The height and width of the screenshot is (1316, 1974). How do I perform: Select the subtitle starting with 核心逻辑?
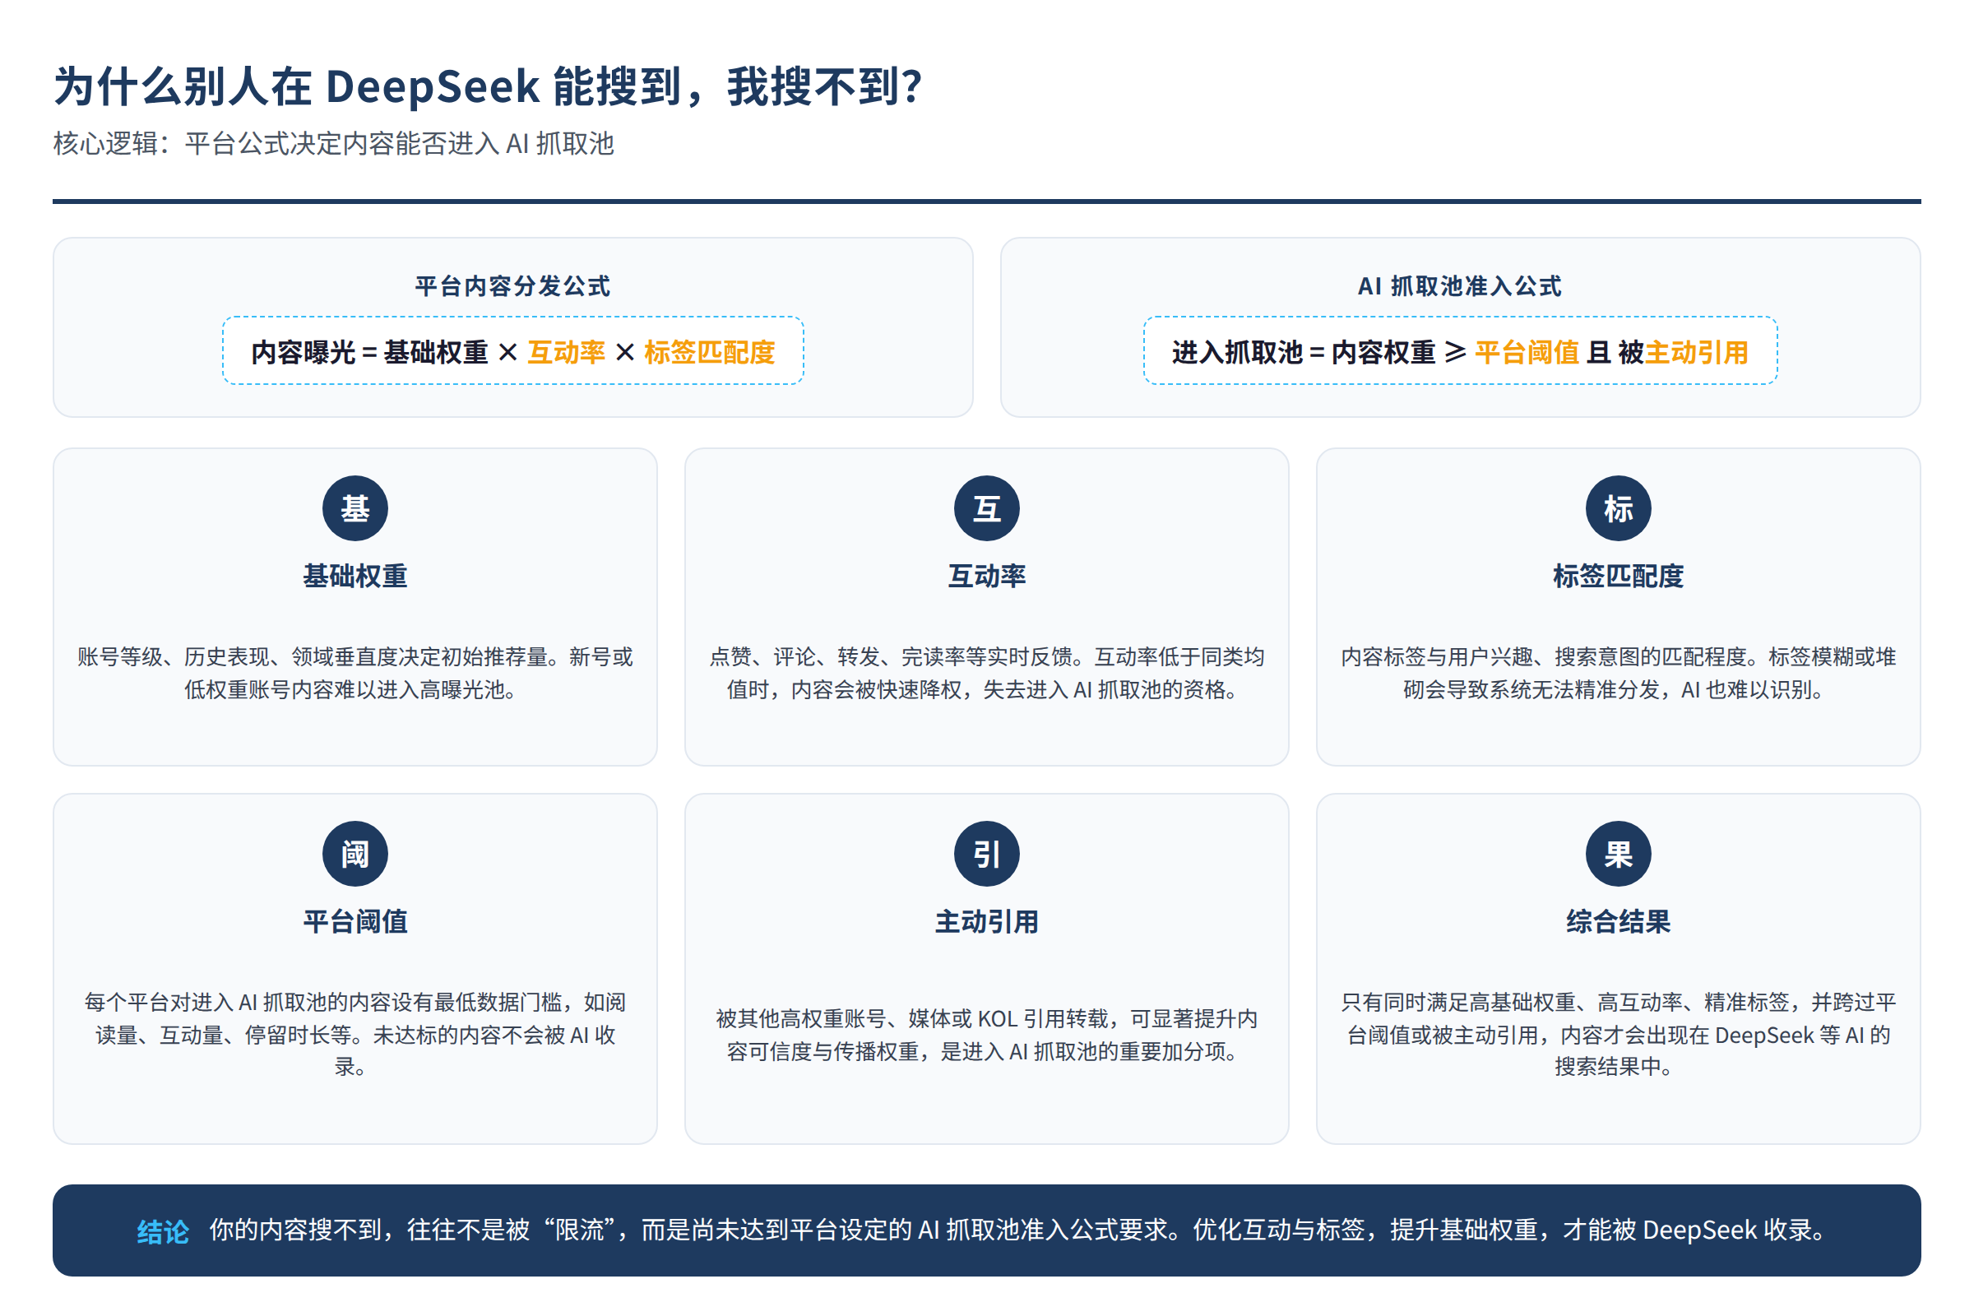click(x=334, y=143)
